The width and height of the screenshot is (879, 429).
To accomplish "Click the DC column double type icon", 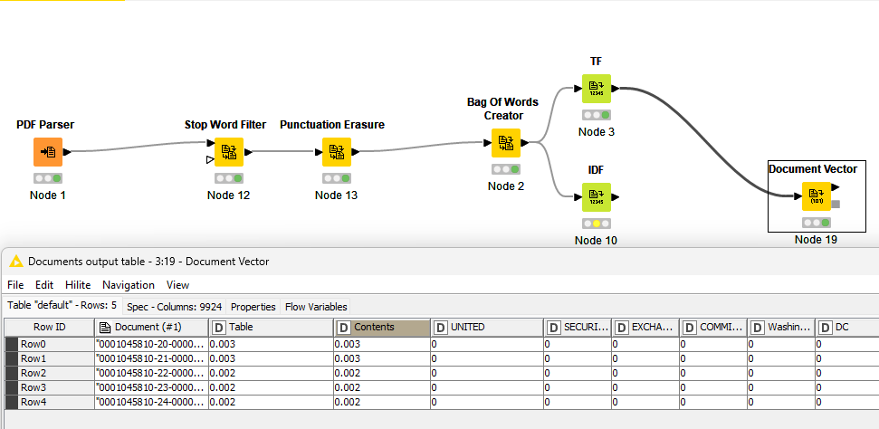I will 826,327.
